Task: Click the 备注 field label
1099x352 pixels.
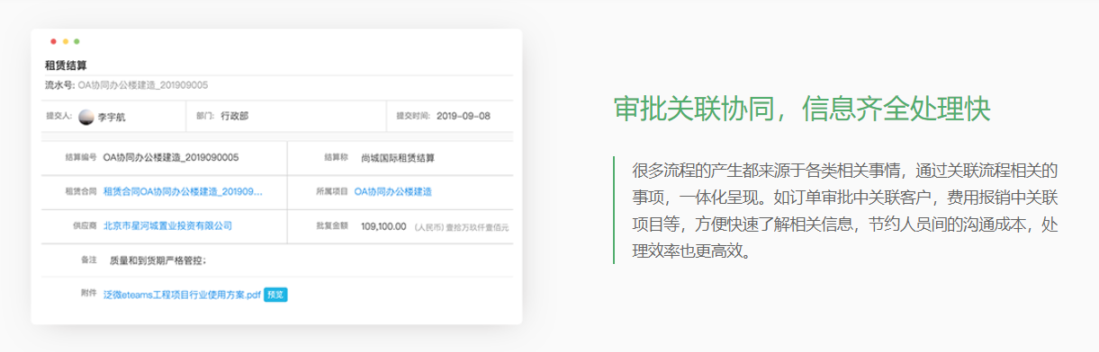Action: point(87,260)
